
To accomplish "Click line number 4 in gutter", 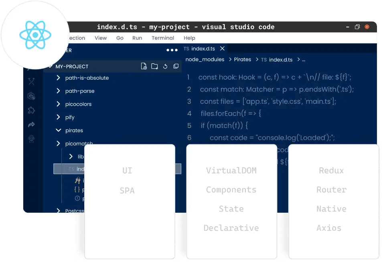I will pyautogui.click(x=189, y=113).
